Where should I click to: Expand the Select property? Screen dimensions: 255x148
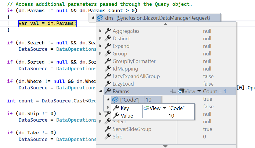point(100,121)
